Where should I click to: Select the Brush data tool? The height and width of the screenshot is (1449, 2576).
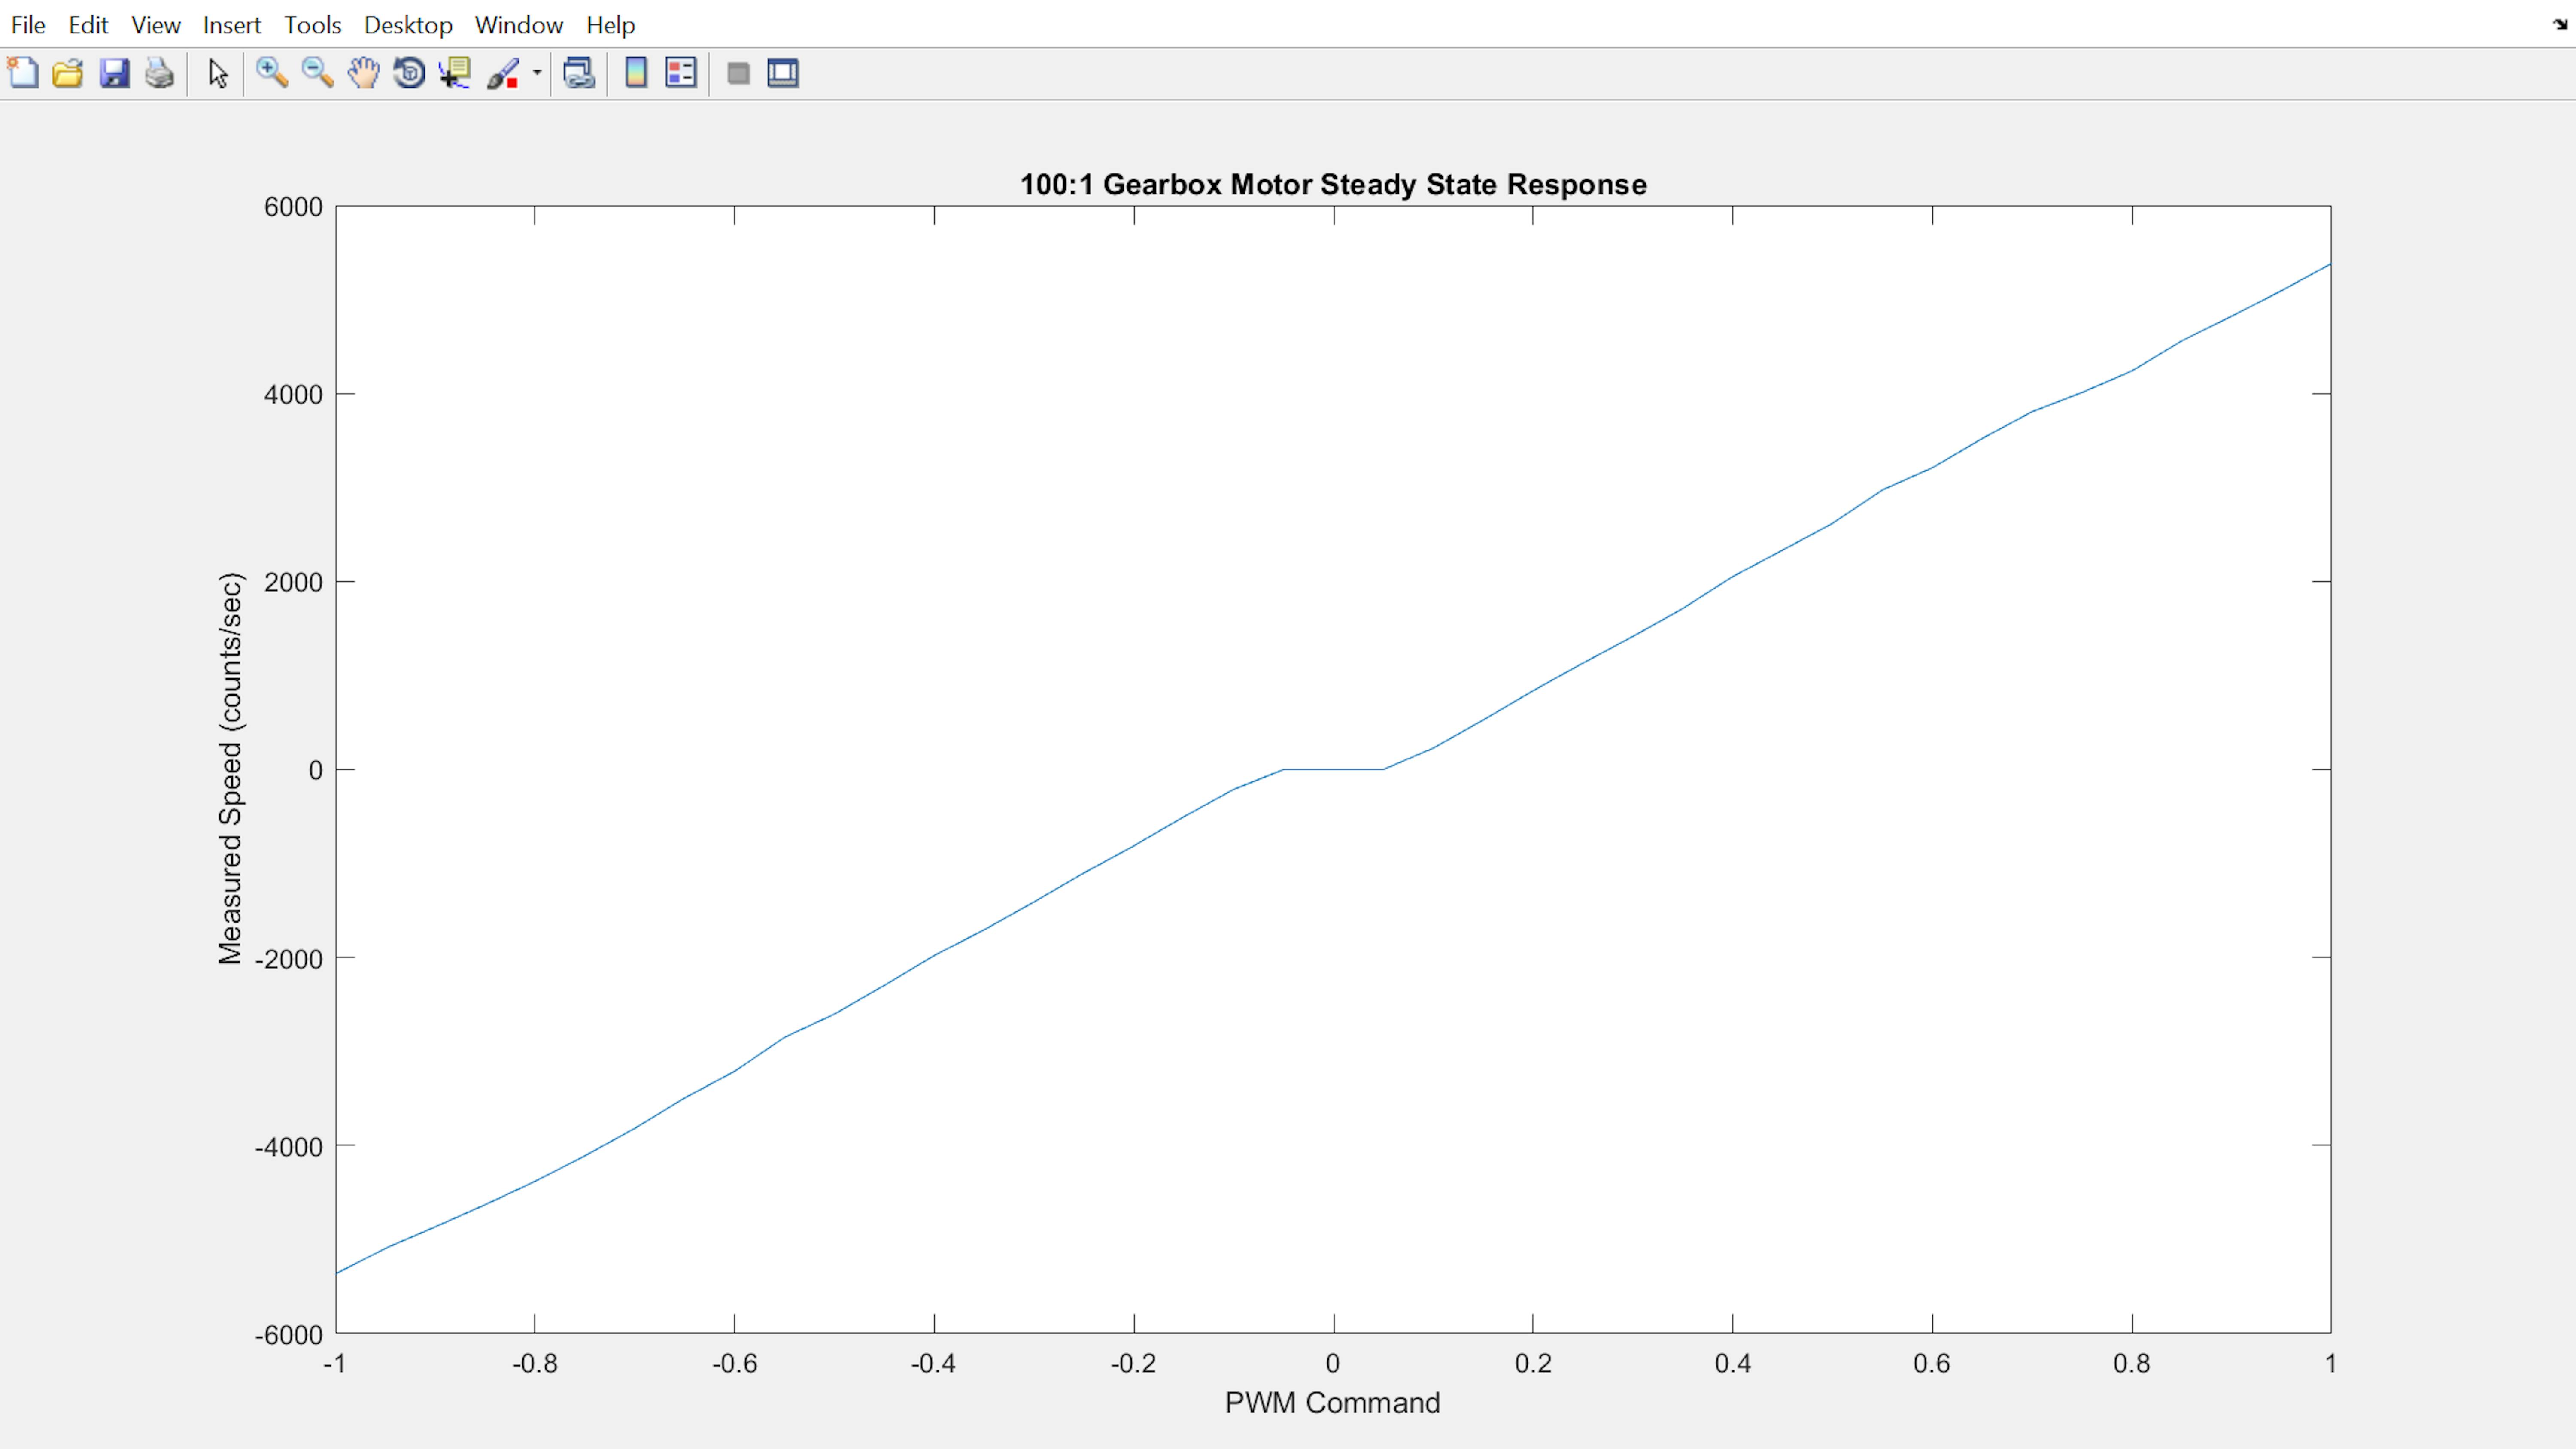pos(504,73)
